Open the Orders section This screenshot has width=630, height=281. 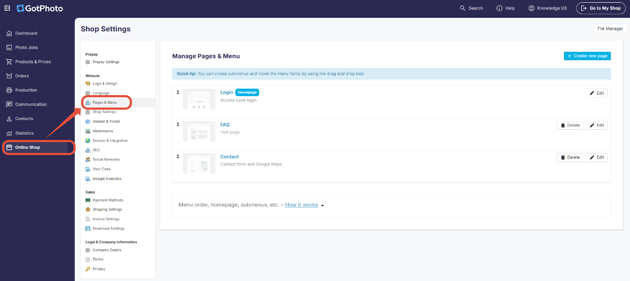(x=22, y=76)
